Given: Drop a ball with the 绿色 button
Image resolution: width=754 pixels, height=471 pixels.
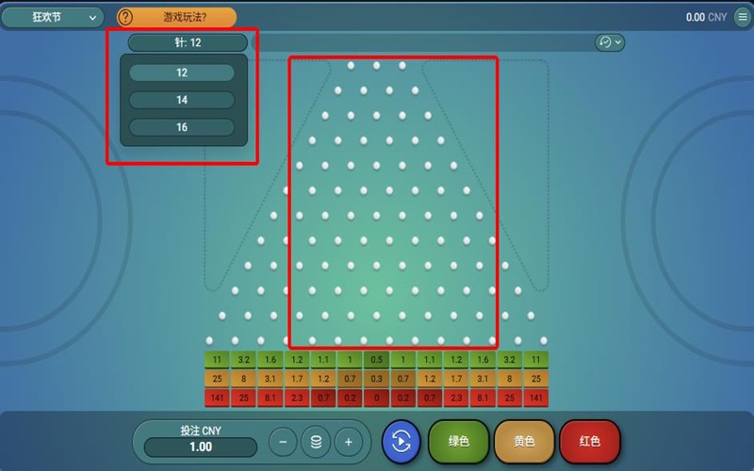Looking at the screenshot, I should pos(458,441).
